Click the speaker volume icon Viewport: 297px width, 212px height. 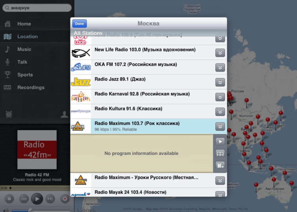tap(6, 210)
